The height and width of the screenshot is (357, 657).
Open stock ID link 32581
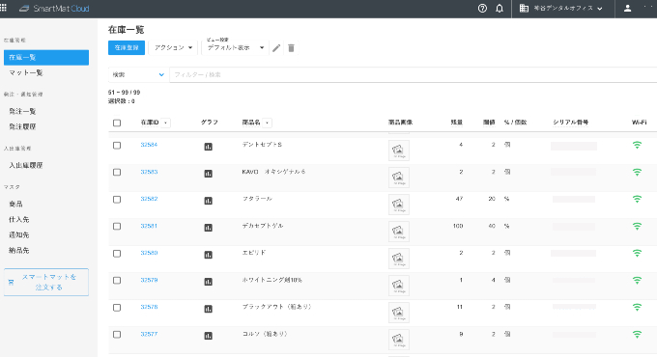pos(149,226)
